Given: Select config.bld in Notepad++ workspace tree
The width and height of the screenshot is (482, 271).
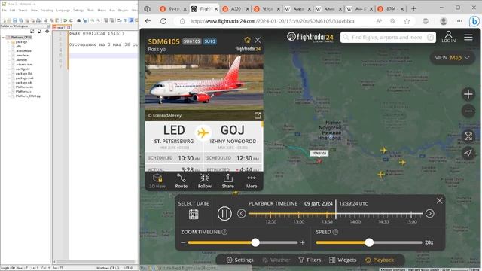Looking at the screenshot, I should 23,69.
